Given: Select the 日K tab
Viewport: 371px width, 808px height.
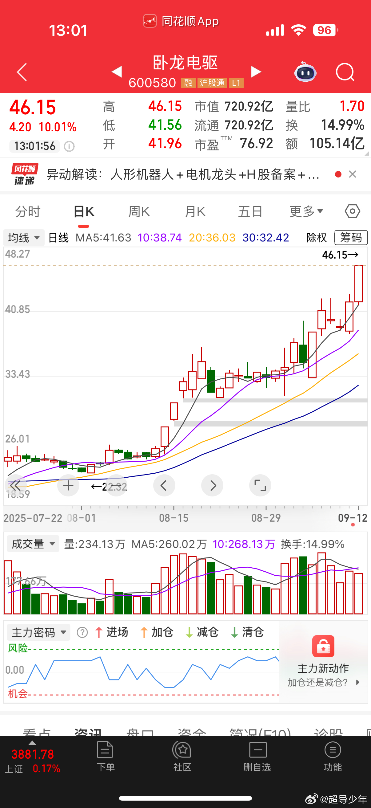Looking at the screenshot, I should 84,211.
